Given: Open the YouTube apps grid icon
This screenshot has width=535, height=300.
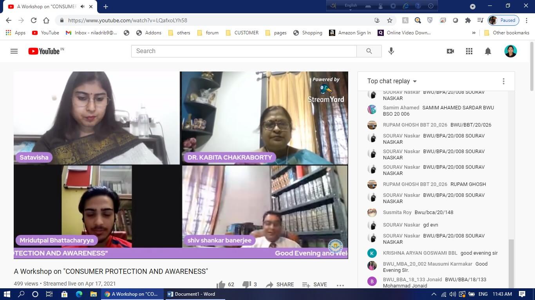Looking at the screenshot, I should (469, 51).
